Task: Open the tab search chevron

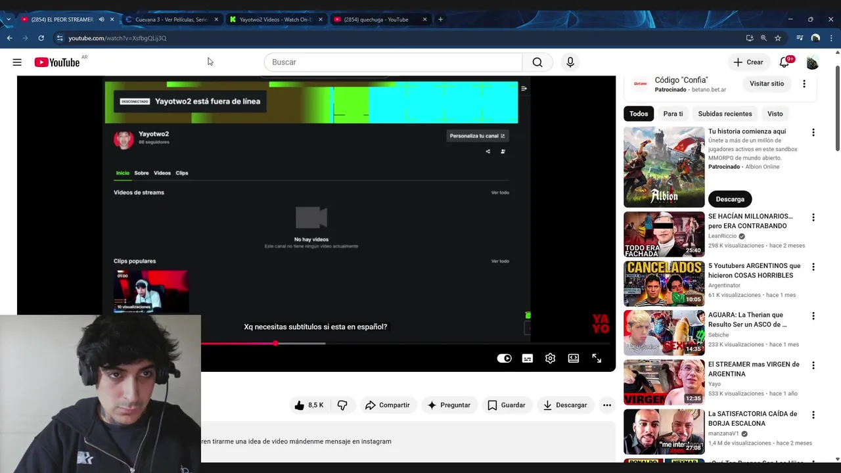Action: 8,20
